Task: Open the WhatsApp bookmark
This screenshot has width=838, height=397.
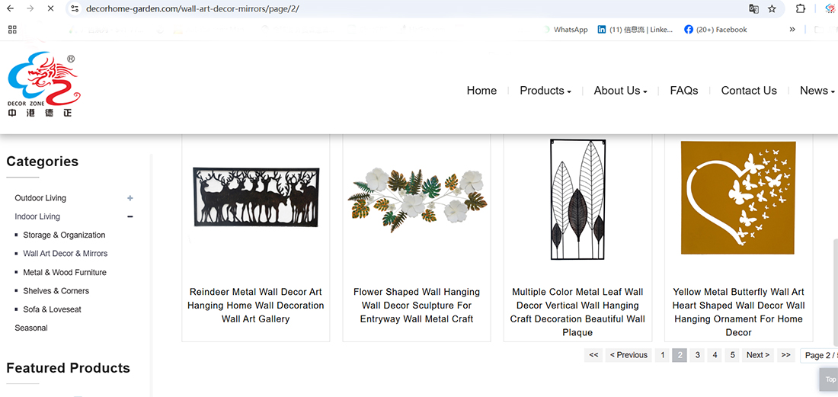Action: [565, 30]
